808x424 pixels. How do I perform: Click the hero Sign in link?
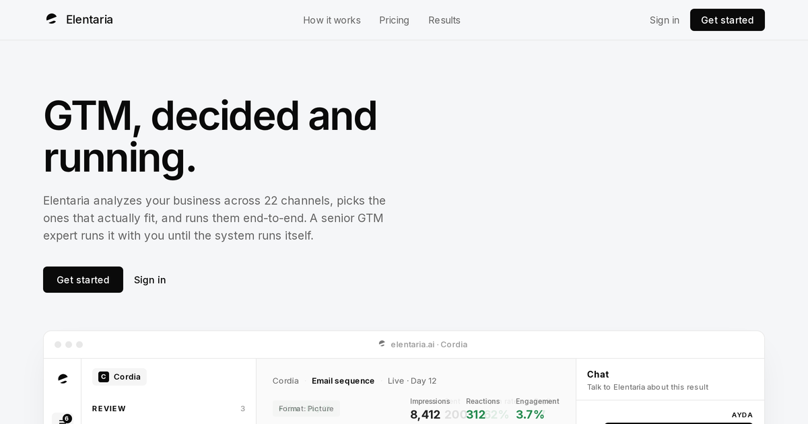[x=150, y=280]
